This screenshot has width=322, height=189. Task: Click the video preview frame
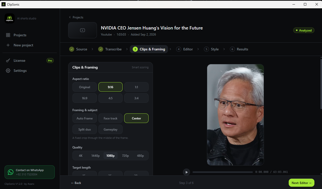[235, 115]
